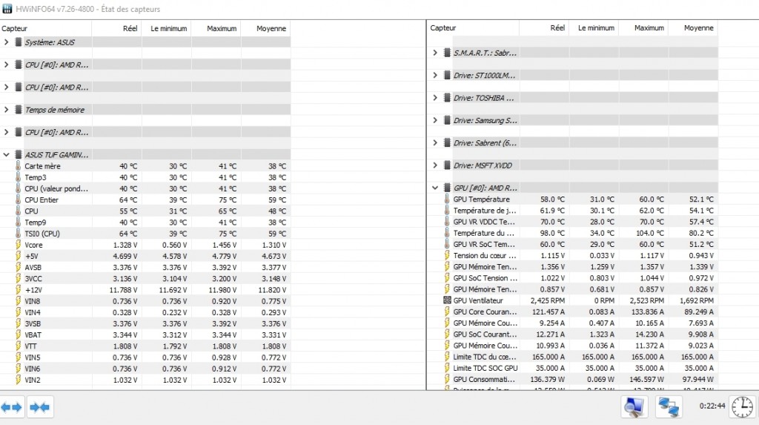This screenshot has width=759, height=425.
Task: Click the Drive: Sabrent chip icon
Action: coord(447,143)
